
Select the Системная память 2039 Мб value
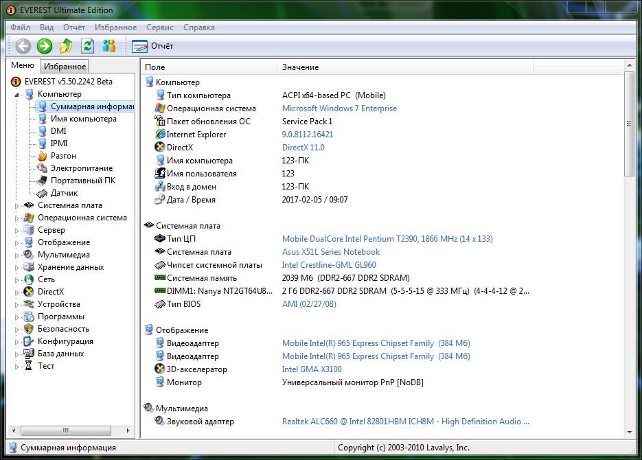coord(345,278)
